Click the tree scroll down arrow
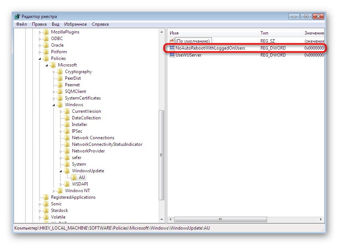The width and height of the screenshot is (338, 245). pyautogui.click(x=162, y=220)
